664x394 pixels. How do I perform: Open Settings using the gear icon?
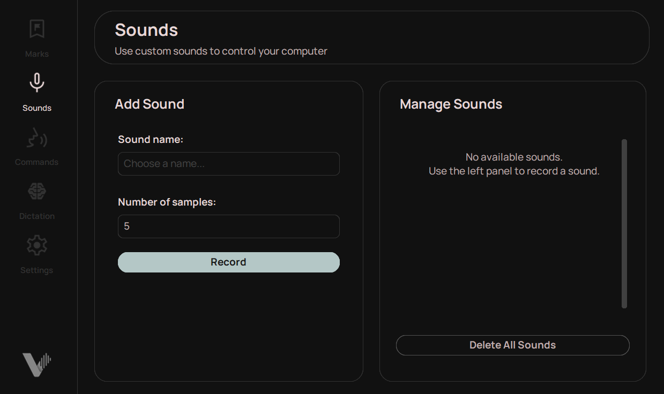pyautogui.click(x=36, y=245)
